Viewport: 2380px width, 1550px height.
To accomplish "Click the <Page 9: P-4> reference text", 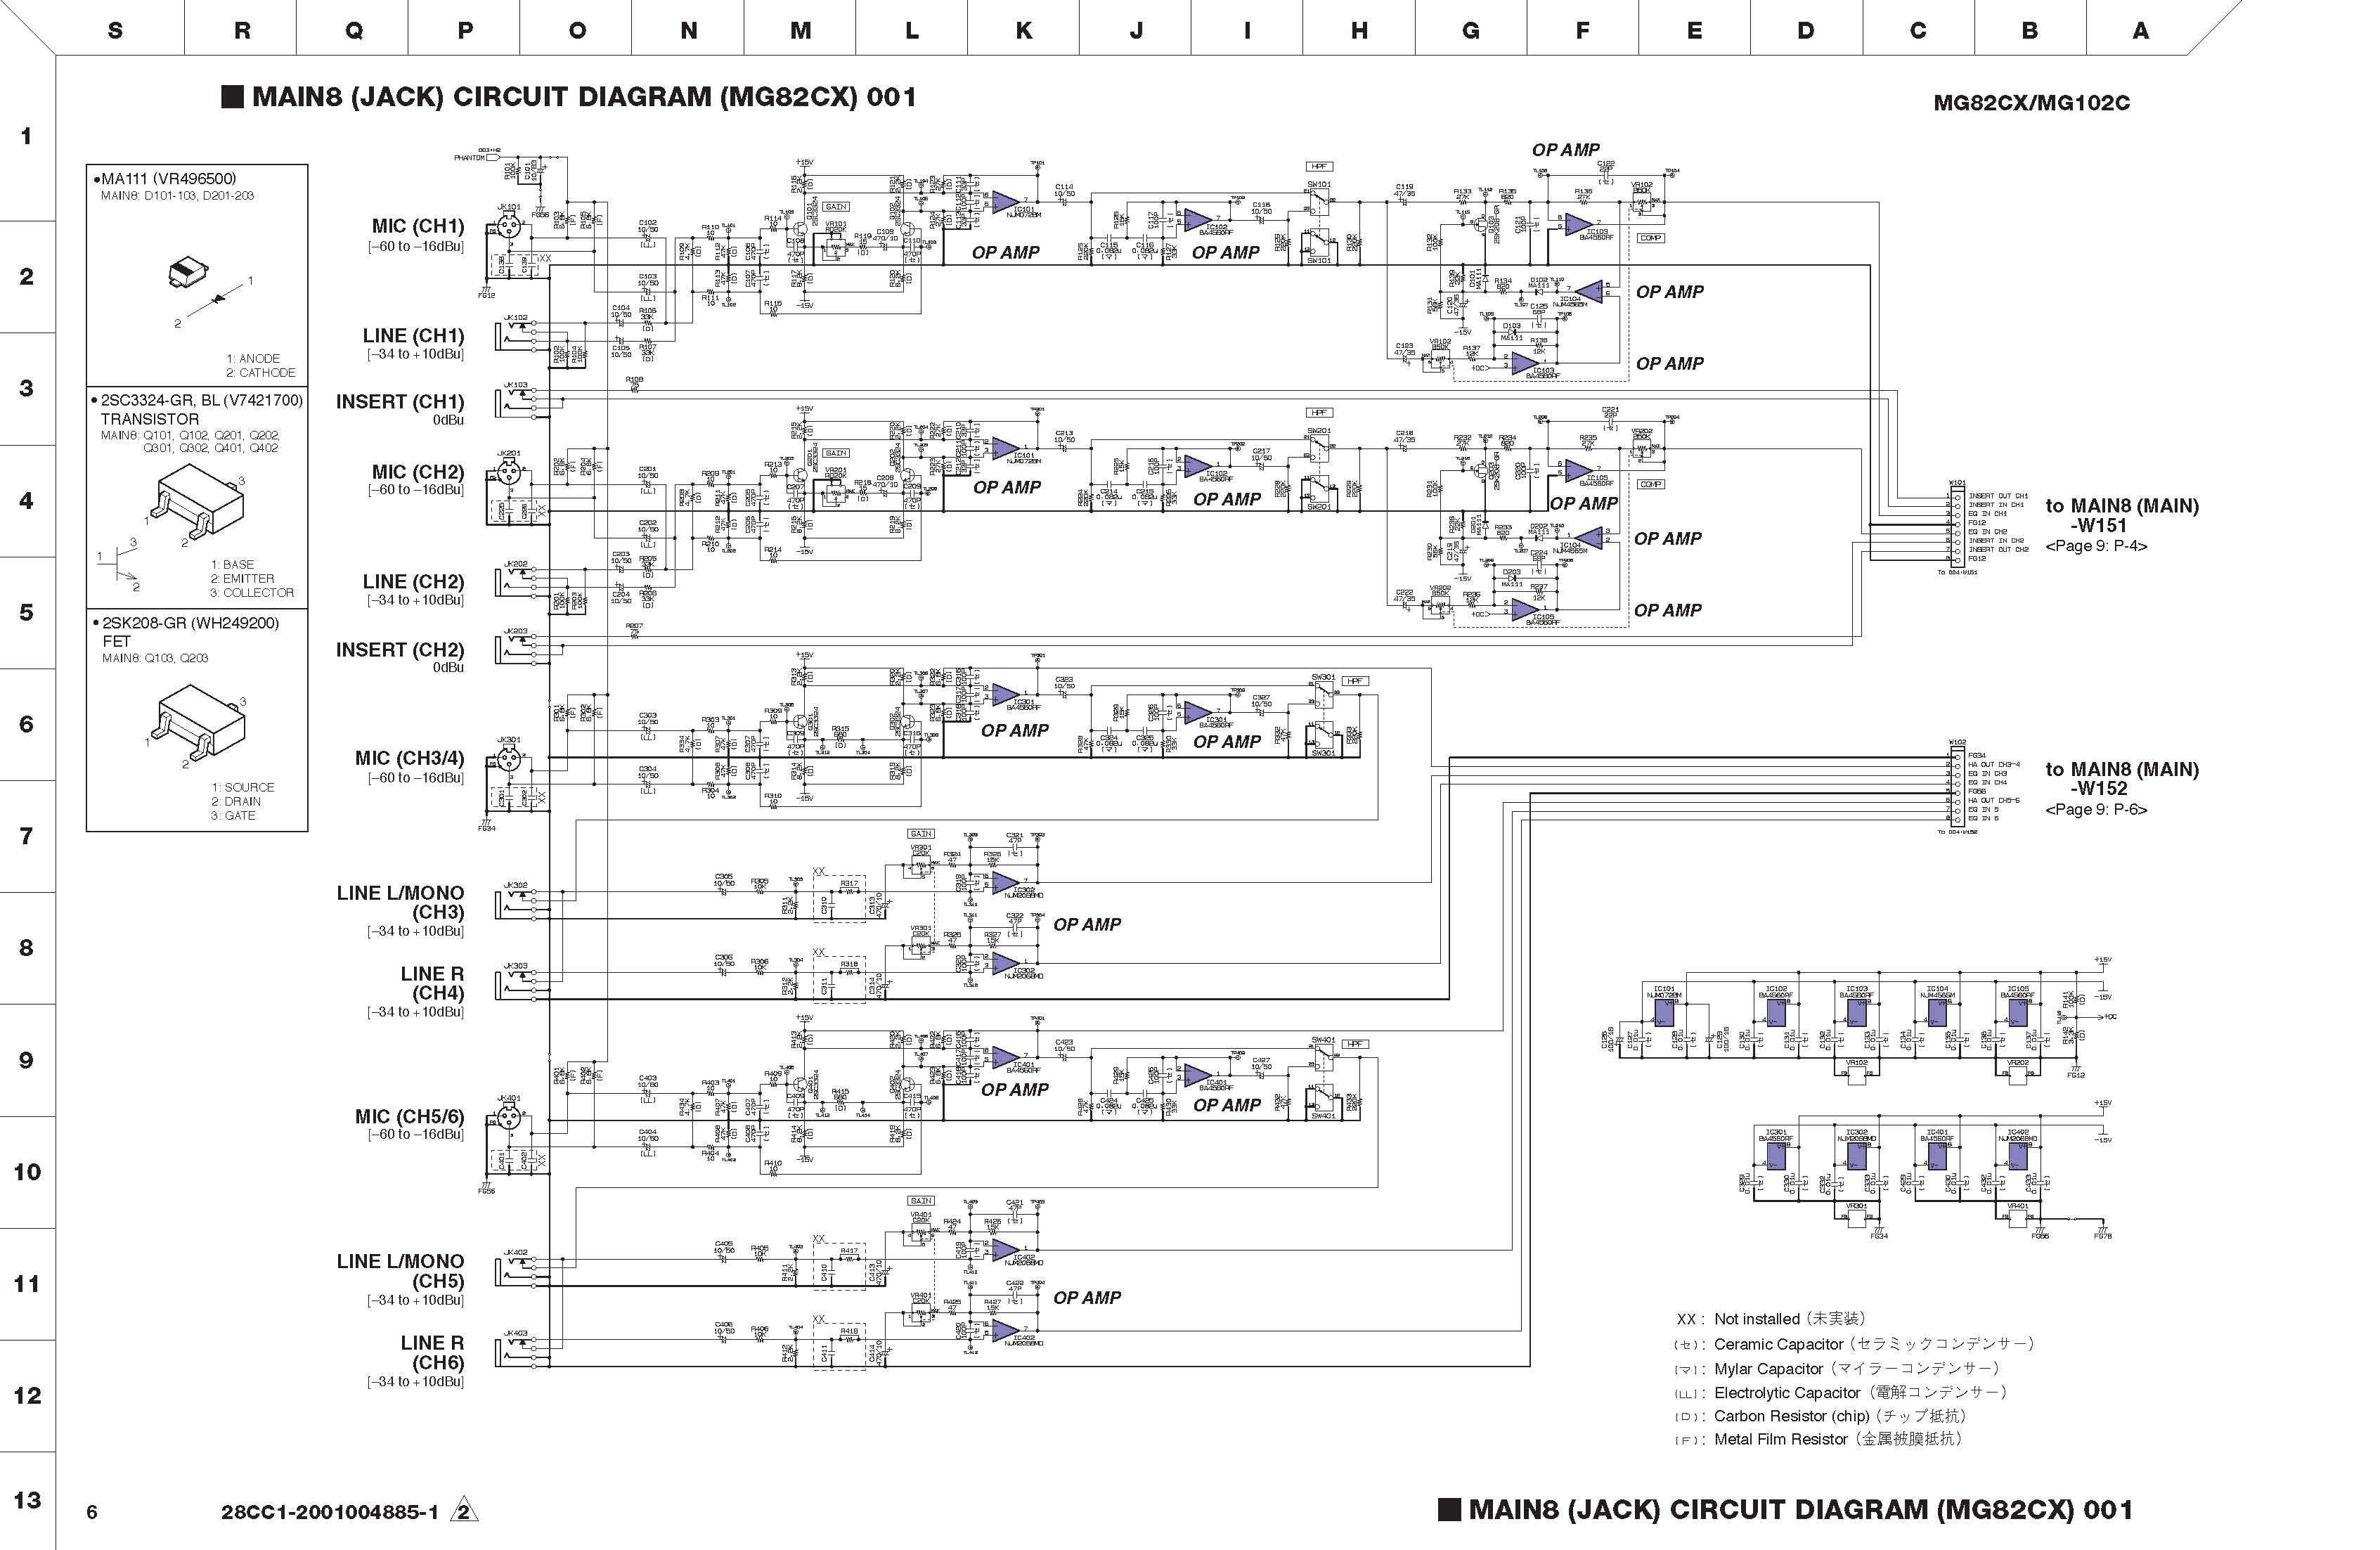I will [x=2096, y=546].
